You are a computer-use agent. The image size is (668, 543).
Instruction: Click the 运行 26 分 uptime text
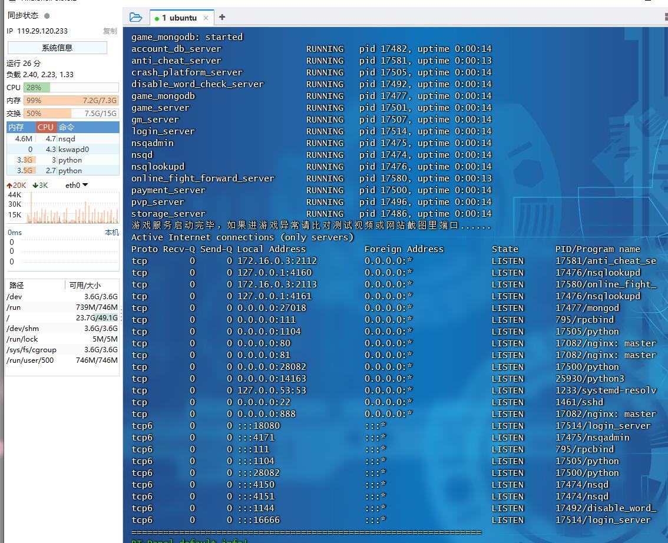point(24,64)
